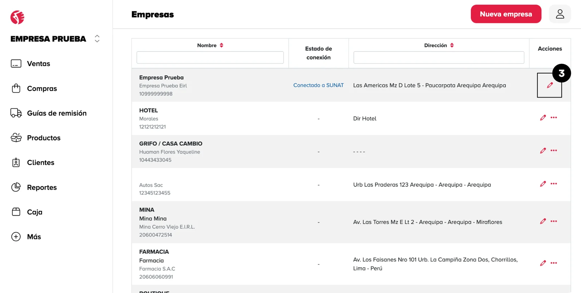The image size is (581, 293).
Task: Click the edit pencil for Empresa Prueba
Action: (550, 85)
